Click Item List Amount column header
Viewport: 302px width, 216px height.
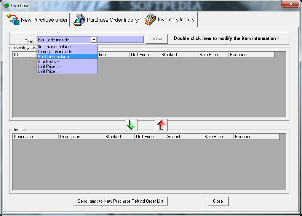point(184,137)
